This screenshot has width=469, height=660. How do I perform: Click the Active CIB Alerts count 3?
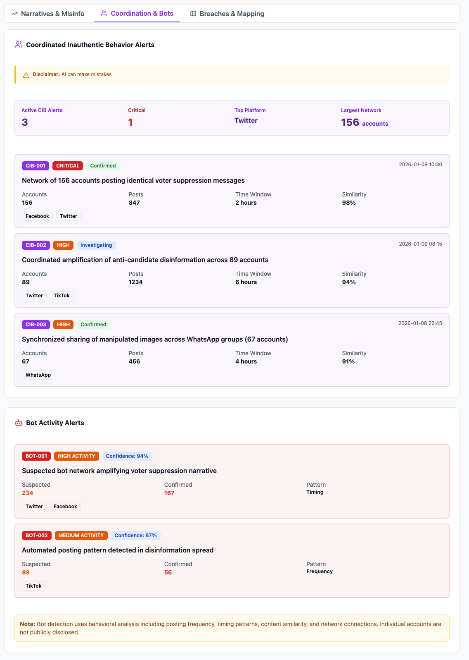[x=25, y=122]
